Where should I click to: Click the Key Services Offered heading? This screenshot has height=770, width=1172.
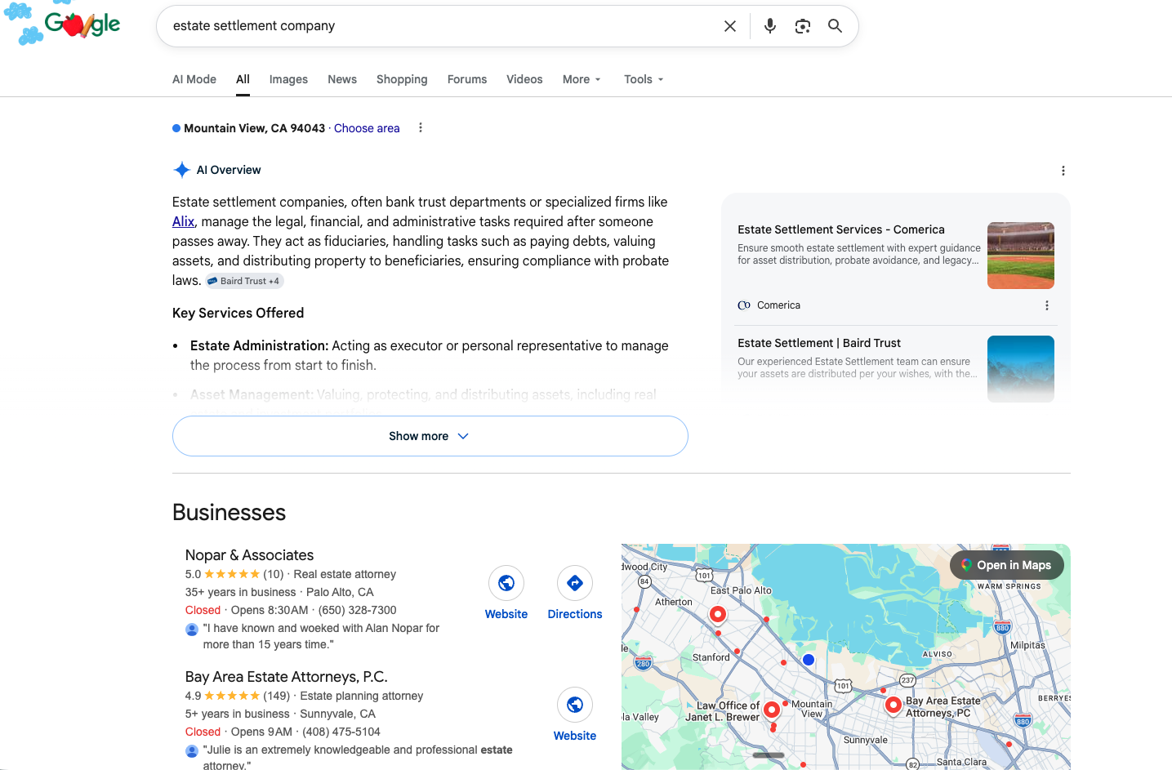click(238, 313)
